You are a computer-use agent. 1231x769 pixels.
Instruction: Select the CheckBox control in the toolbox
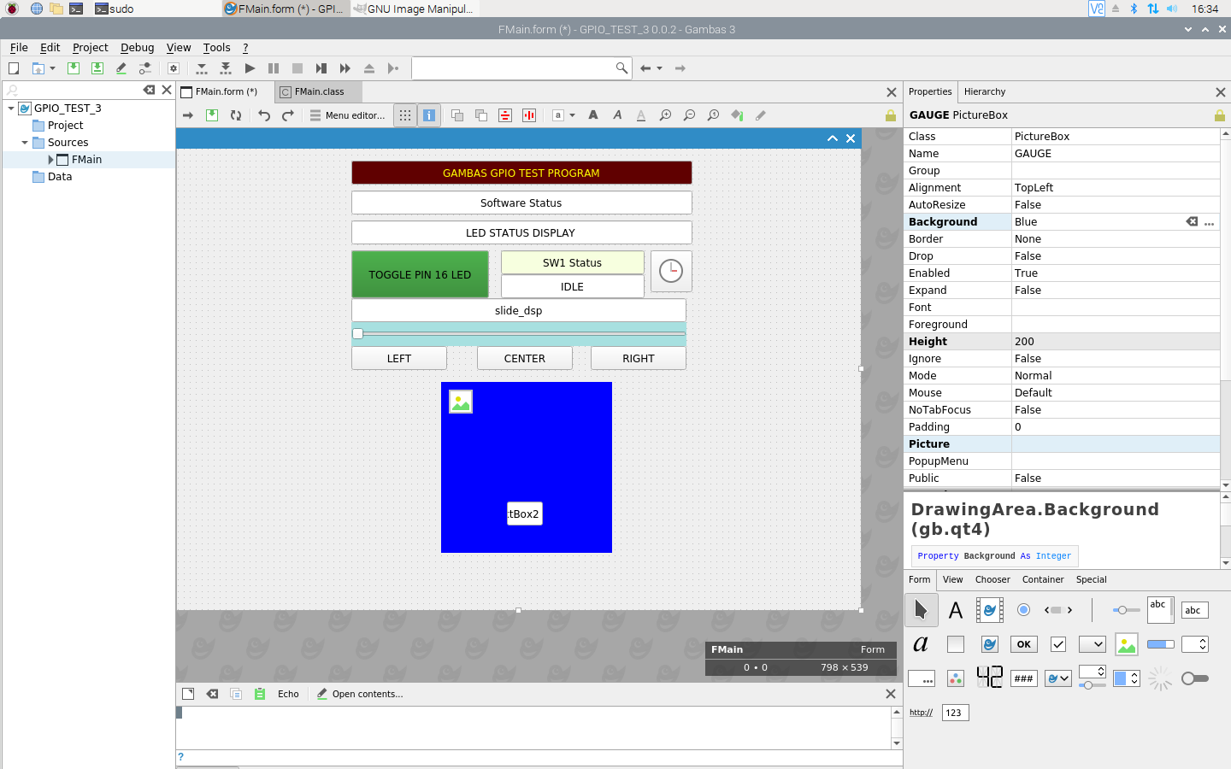coord(1058,644)
